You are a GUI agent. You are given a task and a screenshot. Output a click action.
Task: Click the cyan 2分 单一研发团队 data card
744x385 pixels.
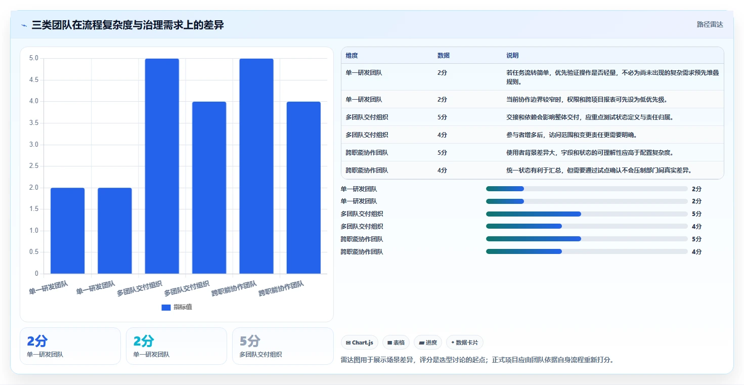[177, 346]
